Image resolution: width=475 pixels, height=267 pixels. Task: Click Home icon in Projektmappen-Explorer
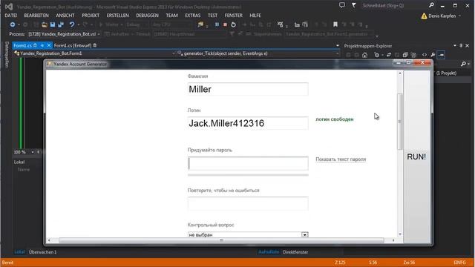364,55
